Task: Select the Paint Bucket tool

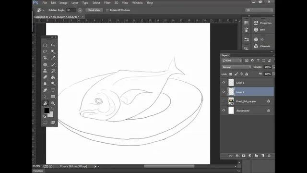Action: pos(53,77)
